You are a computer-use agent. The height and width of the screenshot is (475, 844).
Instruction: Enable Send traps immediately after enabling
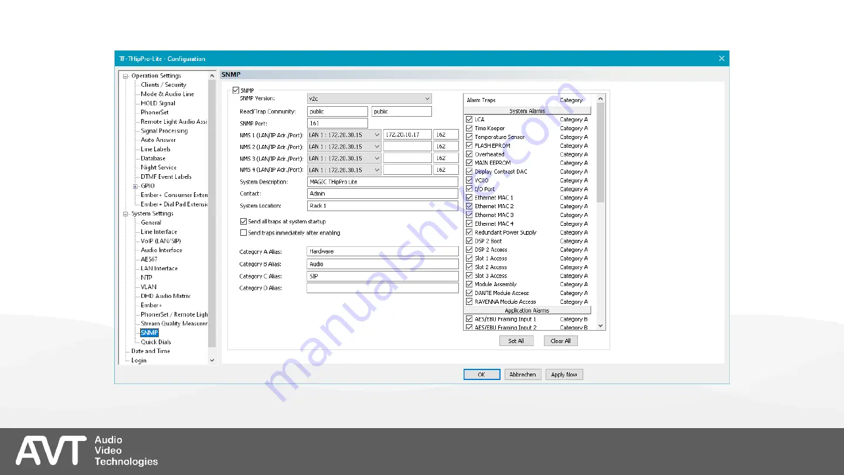[243, 233]
